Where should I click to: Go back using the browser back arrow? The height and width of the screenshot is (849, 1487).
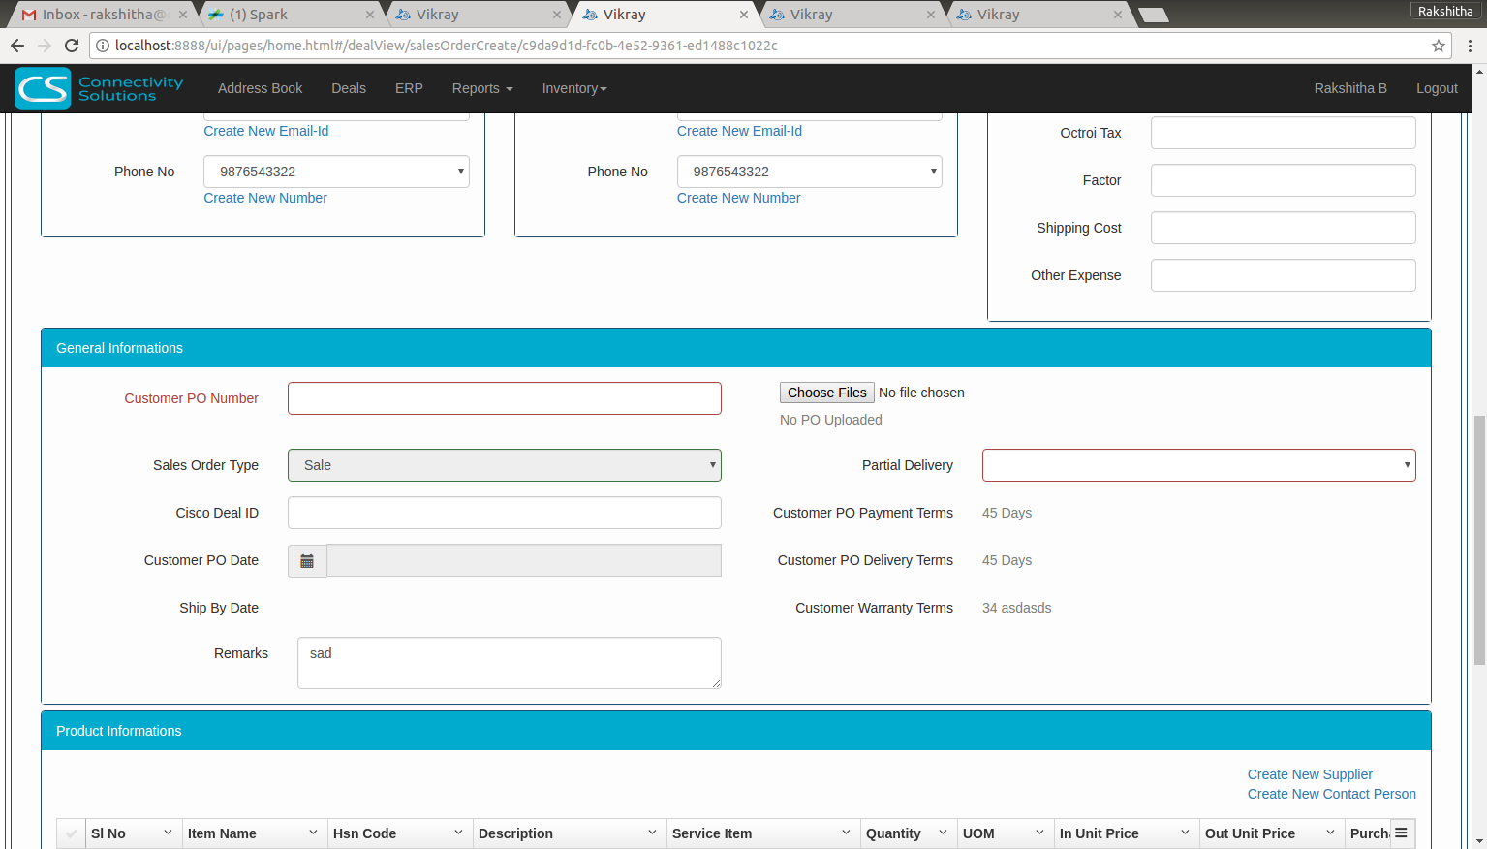click(17, 46)
